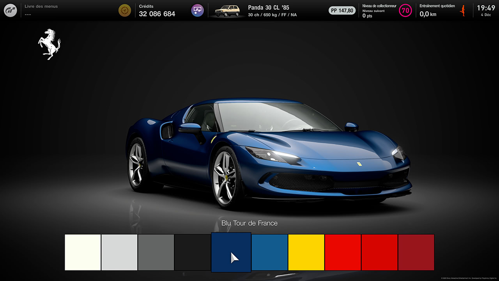Choose the medium grey color swatch
The image size is (499, 281).
click(156, 252)
